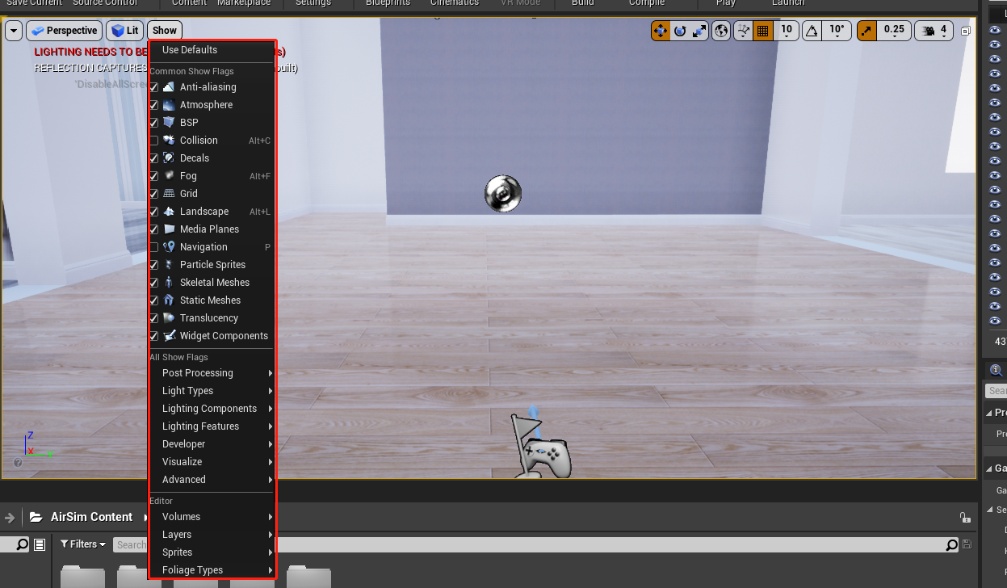The width and height of the screenshot is (1007, 588).
Task: Click the Media Planes menu entry
Action: pyautogui.click(x=212, y=229)
